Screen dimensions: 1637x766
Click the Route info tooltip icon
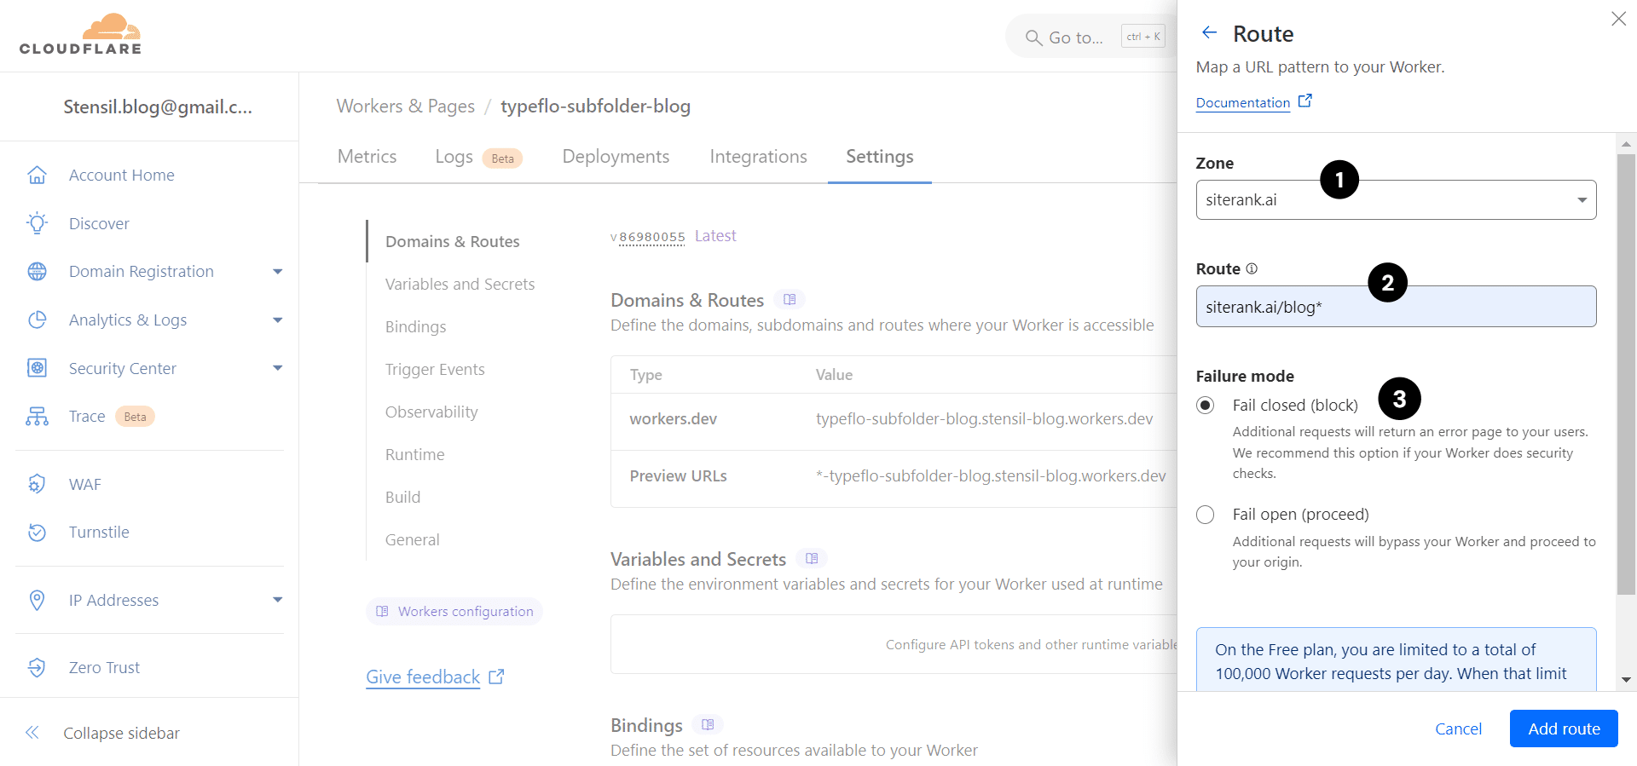point(1252,268)
